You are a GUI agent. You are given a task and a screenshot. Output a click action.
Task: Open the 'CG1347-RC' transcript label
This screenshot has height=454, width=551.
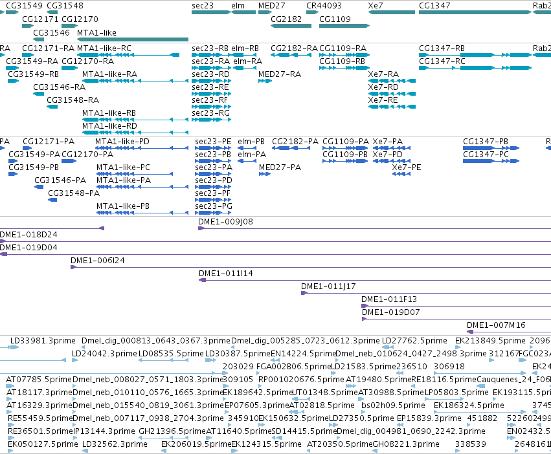coord(442,61)
